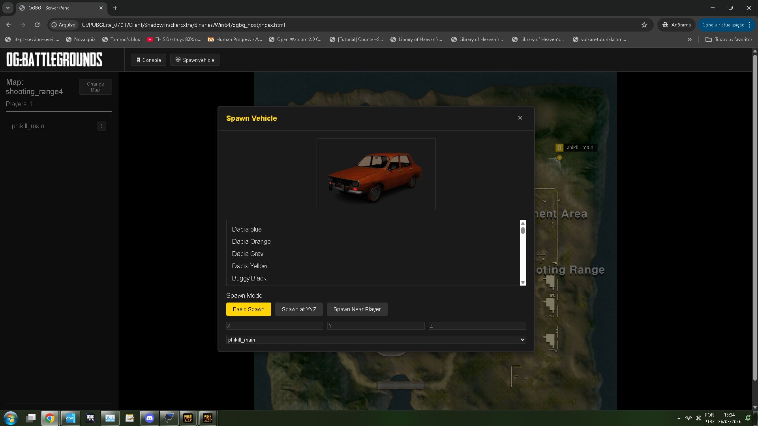Viewport: 758px width, 426px height.
Task: Open Wi-Fi network tray icon
Action: pyautogui.click(x=688, y=418)
